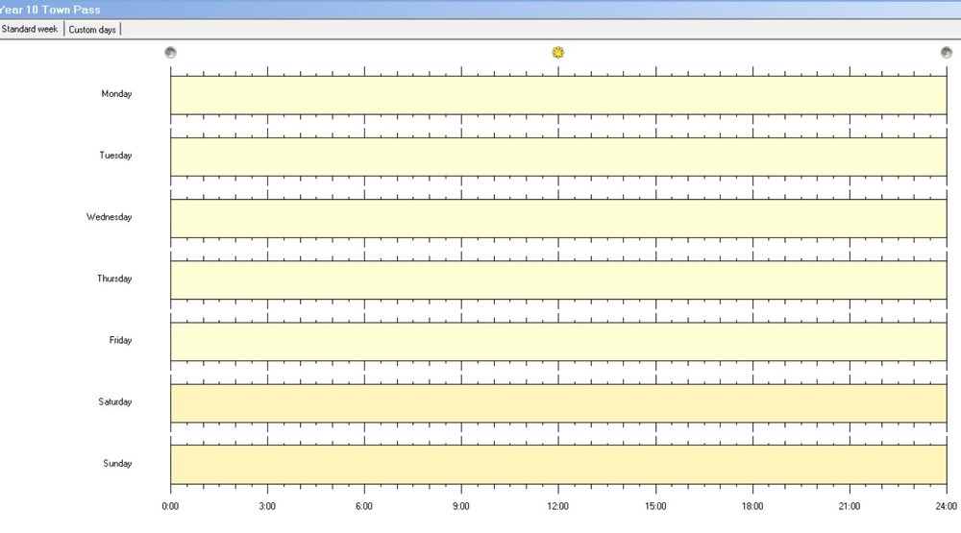Click the 0:00 time label
Screen dimensions: 961x533
pyautogui.click(x=170, y=506)
